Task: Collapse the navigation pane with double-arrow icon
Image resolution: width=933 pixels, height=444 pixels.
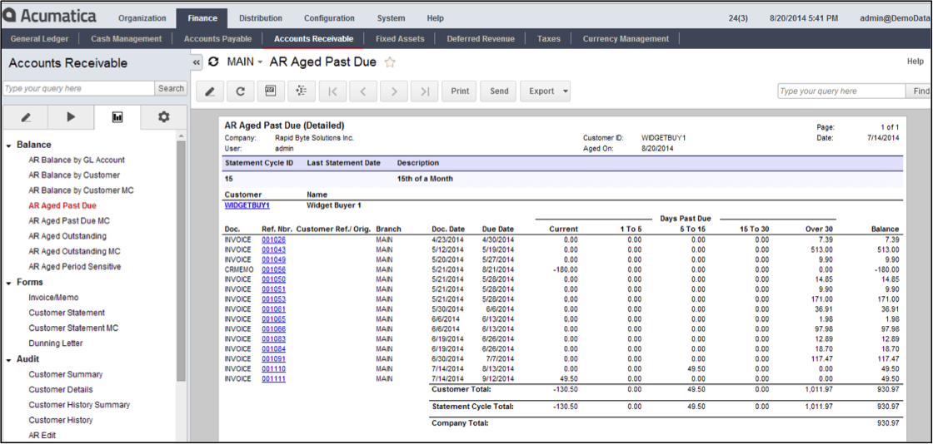Action: click(x=198, y=62)
